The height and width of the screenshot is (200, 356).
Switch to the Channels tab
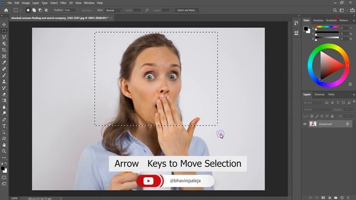pyautogui.click(x=319, y=94)
